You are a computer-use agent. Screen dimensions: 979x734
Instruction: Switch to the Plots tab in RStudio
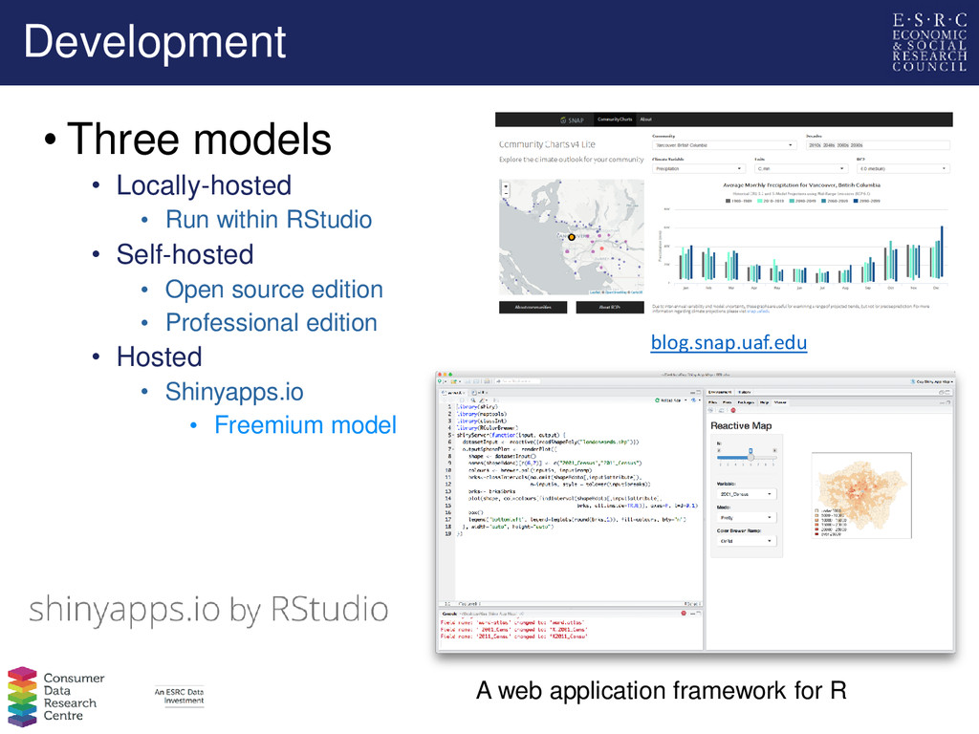(727, 402)
